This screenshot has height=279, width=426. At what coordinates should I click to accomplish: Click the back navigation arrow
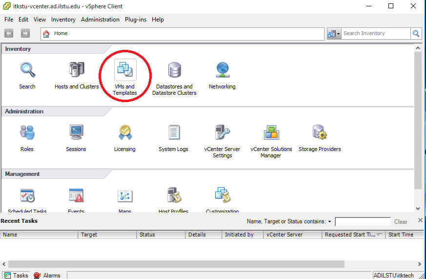pos(9,33)
